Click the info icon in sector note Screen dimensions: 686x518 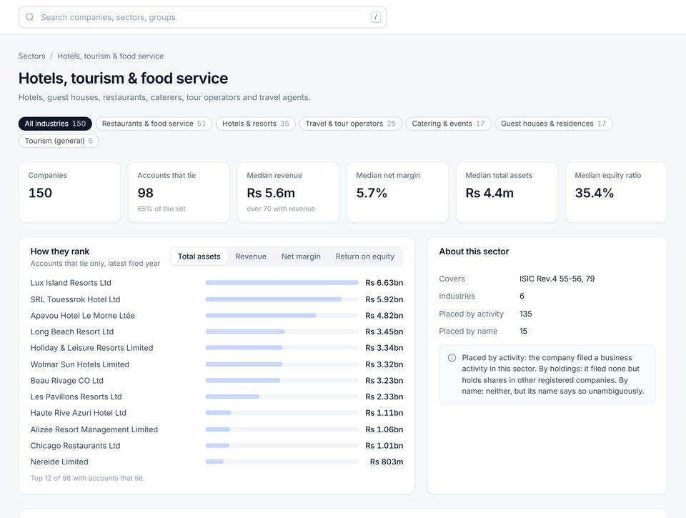452,358
